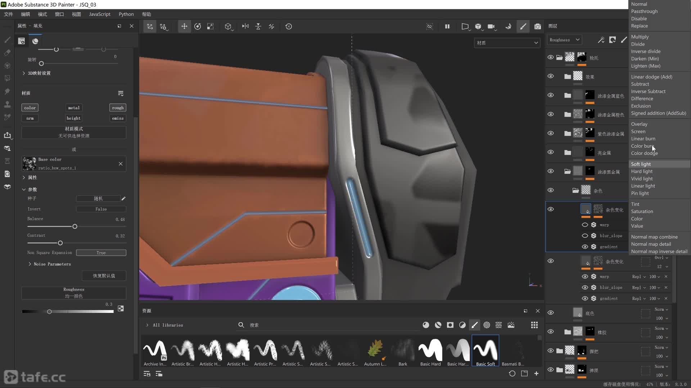The image size is (691, 388).
Task: Select the Paint brush tool in left sidebar
Action: pyautogui.click(x=7, y=40)
